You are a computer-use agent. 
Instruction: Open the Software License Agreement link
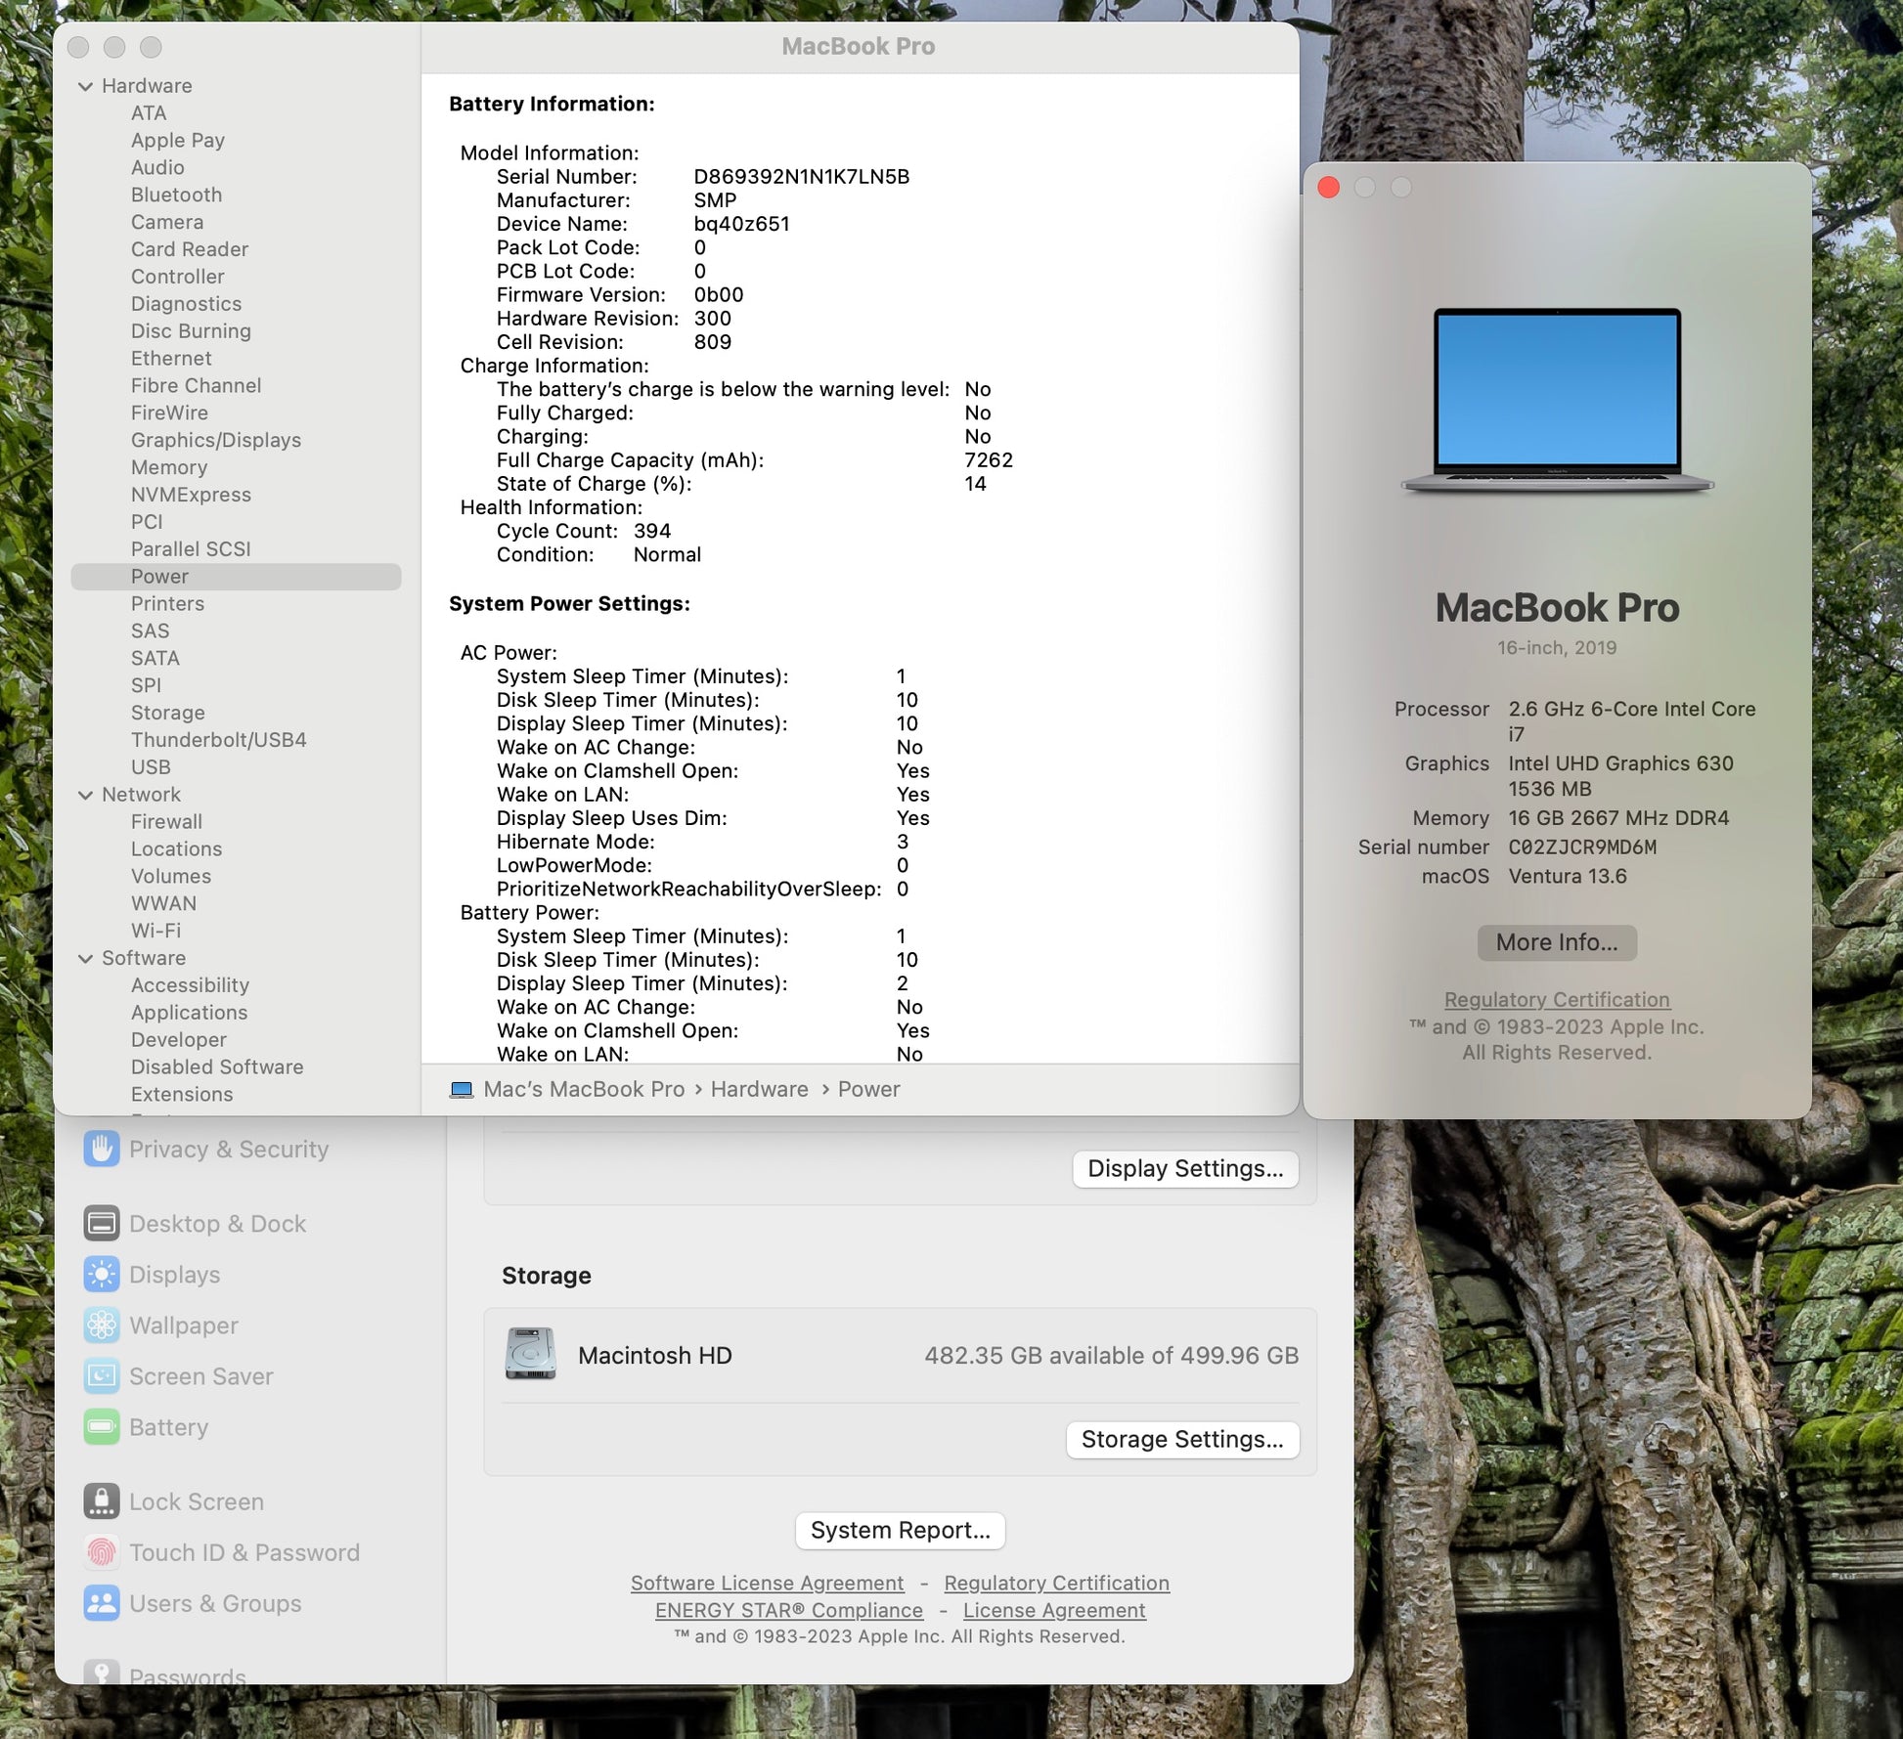tap(767, 1583)
